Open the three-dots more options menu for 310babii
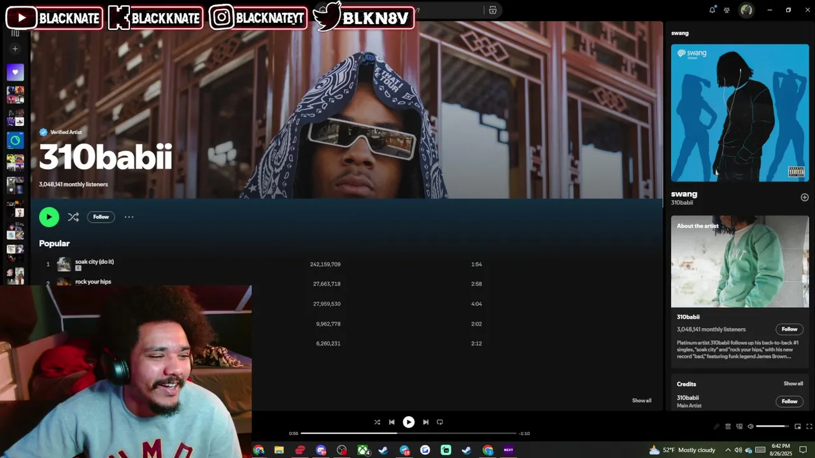Image resolution: width=815 pixels, height=458 pixels. click(x=129, y=217)
